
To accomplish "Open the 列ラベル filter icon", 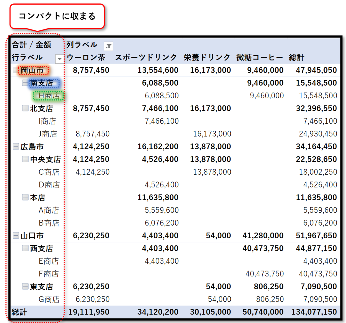I will (x=108, y=46).
